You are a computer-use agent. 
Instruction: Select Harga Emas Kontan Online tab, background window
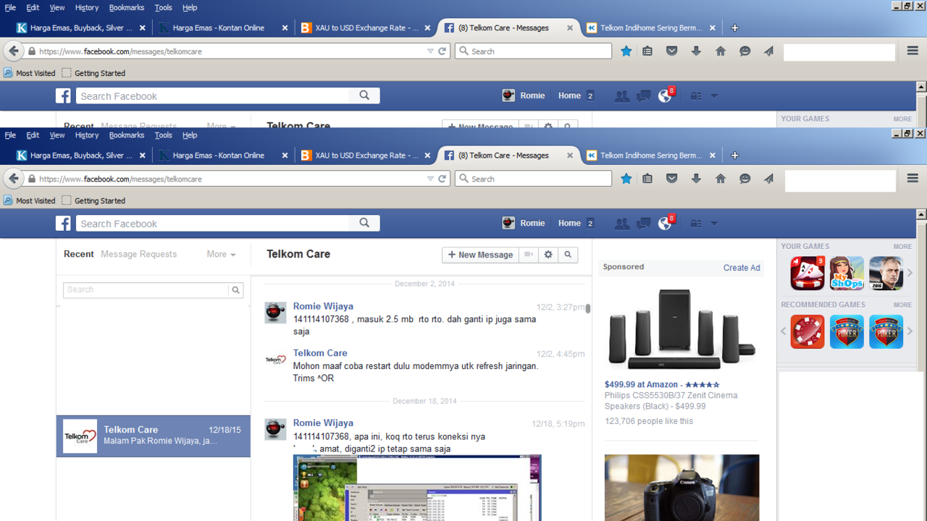tap(218, 28)
